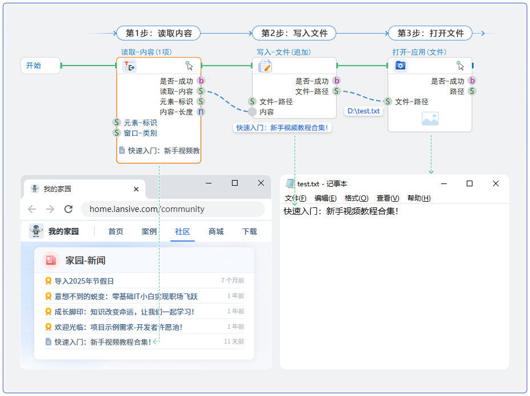Click the cursor picker icon in 打开-应用 node
This screenshot has height=396, width=530.
click(x=460, y=66)
